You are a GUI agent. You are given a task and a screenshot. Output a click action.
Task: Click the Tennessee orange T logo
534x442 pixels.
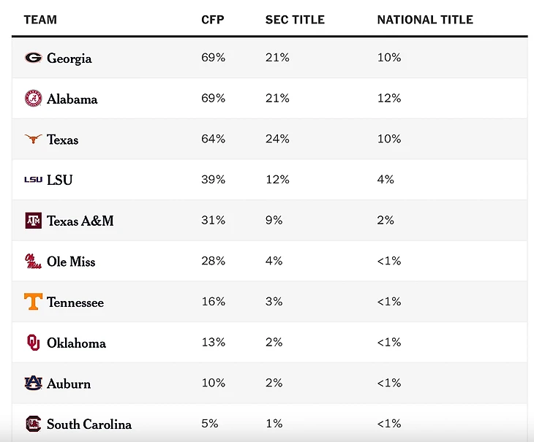(33, 302)
